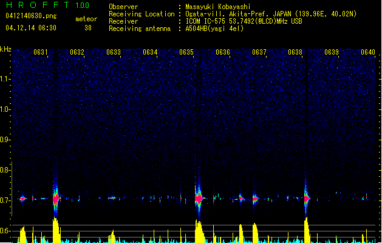The height and width of the screenshot is (243, 382).
Task: Click the meteor echo just before 0637
Action: 255,199
